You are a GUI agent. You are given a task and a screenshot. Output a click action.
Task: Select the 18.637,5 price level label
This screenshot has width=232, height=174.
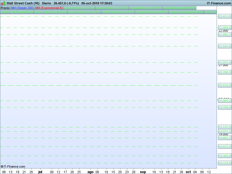(x=224, y=146)
